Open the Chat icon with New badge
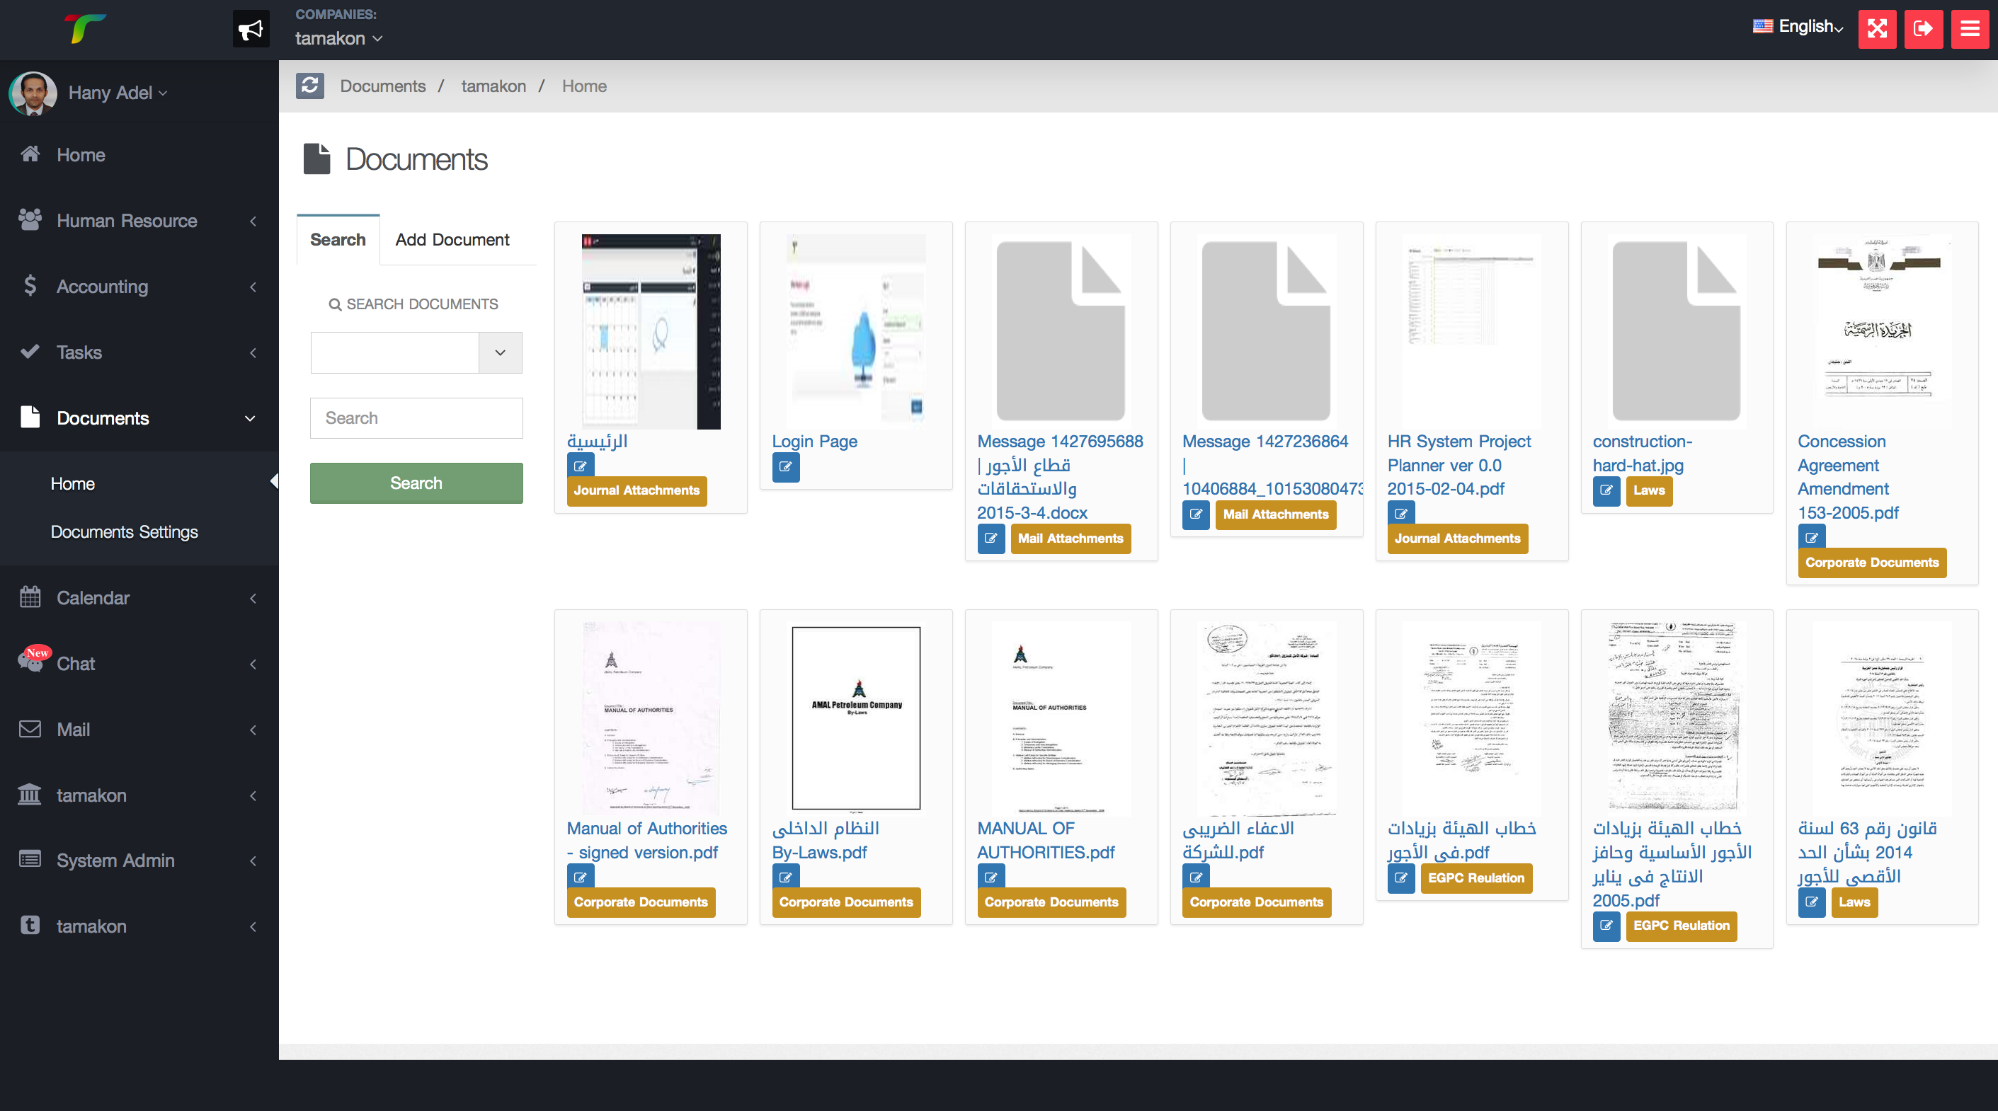 tap(31, 662)
